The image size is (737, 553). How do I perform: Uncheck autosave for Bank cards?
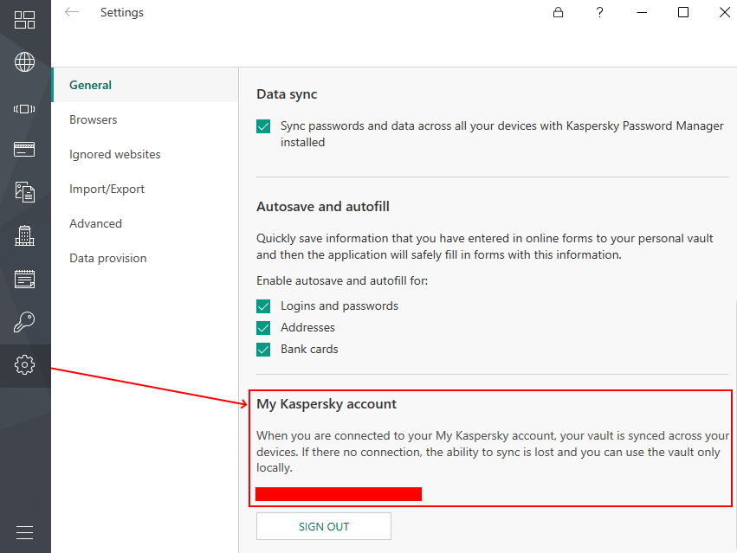click(263, 350)
